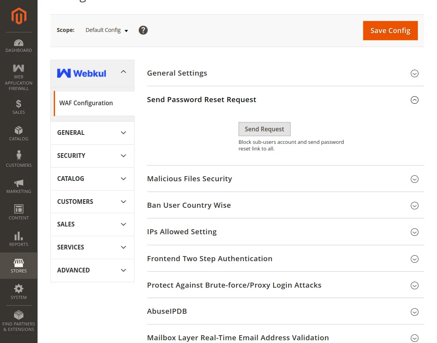Click the System gear icon
This screenshot has width=437, height=343.
[19, 289]
